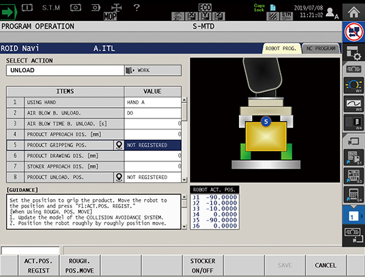Click the items table scrollbar thumb
This screenshot has width=365, height=277.
185,111
